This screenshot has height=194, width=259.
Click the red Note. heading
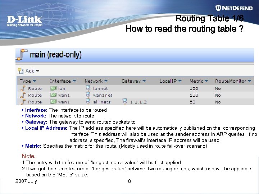29,156
